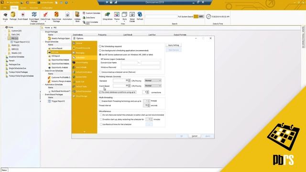The height and width of the screenshot is (172, 306).
Task: Click the Automation schedule ribbon icon
Action: coord(67,16)
